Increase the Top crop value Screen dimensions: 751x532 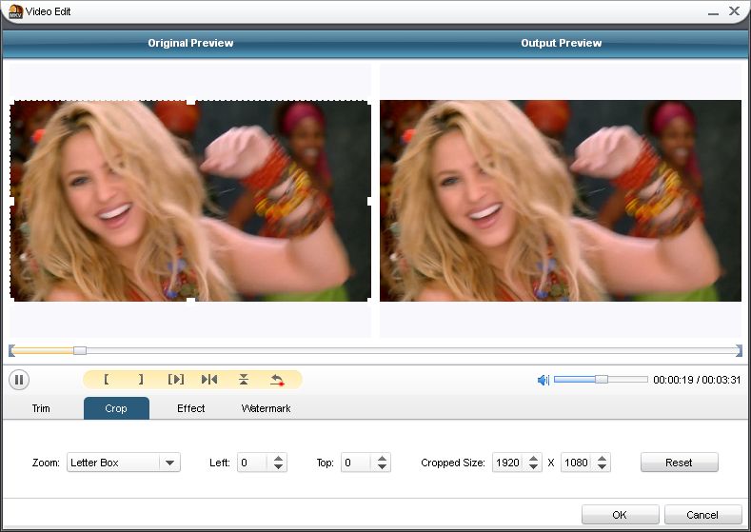[x=383, y=459]
